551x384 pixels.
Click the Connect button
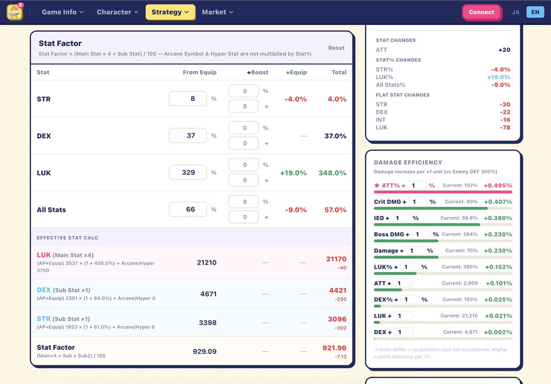coord(481,12)
